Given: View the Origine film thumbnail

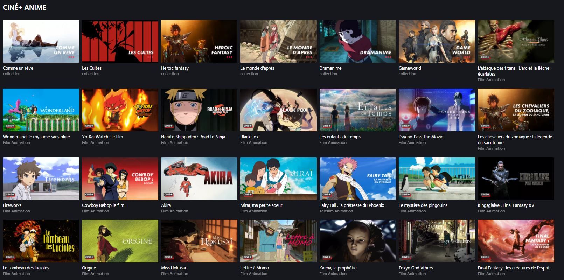Looking at the screenshot, I should pyautogui.click(x=120, y=241).
